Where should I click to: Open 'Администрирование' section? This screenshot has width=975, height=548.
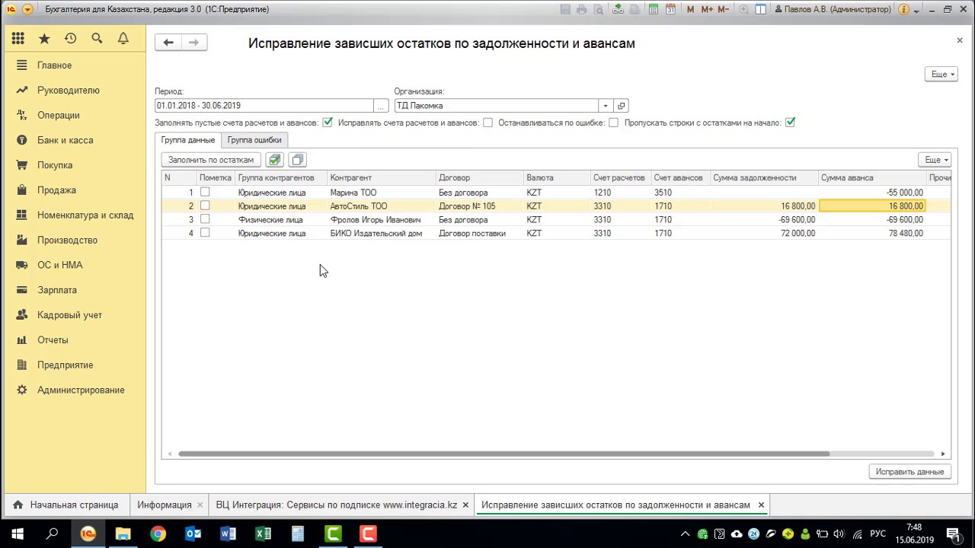(x=81, y=390)
